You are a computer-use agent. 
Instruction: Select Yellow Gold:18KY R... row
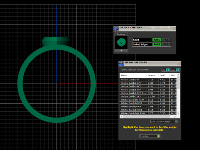(148, 93)
